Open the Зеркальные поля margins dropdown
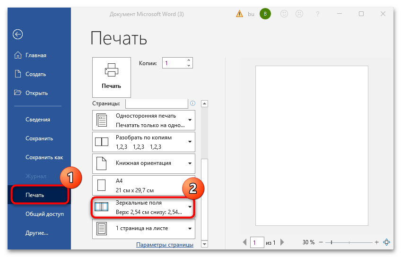Image resolution: width=401 pixels, height=257 pixels. click(143, 207)
